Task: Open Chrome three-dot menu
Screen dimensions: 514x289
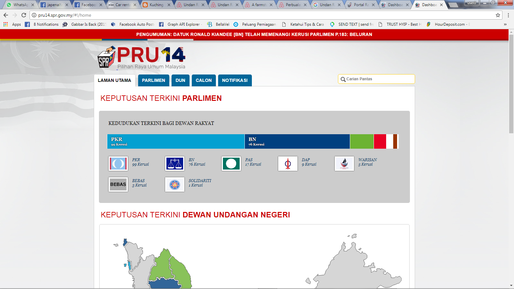Action: click(x=508, y=15)
